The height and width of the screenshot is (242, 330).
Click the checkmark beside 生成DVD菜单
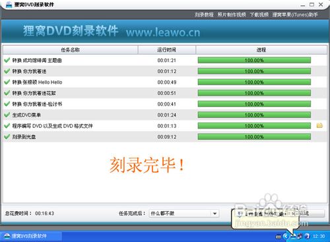pos(7,115)
